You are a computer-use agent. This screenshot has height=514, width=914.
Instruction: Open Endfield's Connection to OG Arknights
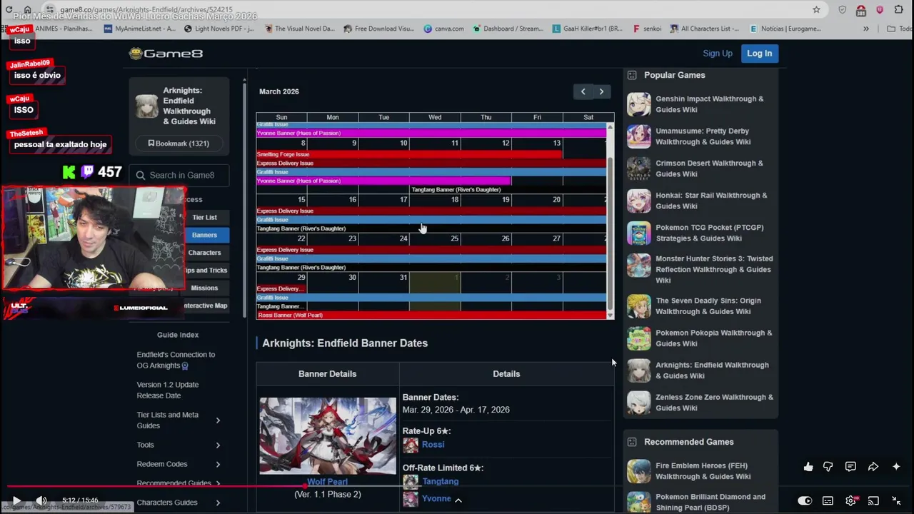[x=176, y=360]
